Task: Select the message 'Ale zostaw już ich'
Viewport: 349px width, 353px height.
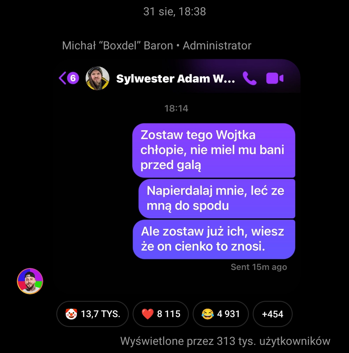Action: [x=214, y=239]
